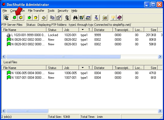This screenshot has height=120, width=164.
Task: Click right arrow of FTP pane scrollbar
Action: [x=160, y=56]
